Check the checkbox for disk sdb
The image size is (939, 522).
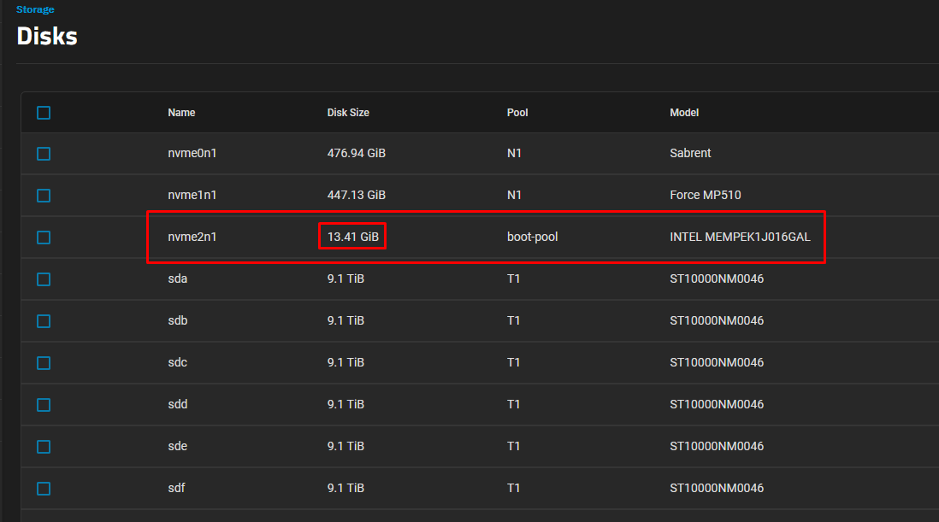[x=44, y=320]
